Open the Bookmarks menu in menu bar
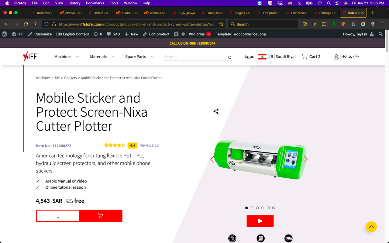 [95, 3]
